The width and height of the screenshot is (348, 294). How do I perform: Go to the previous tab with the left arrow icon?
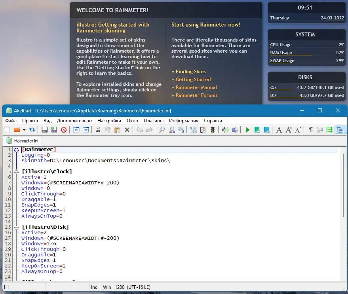[x=76, y=130]
